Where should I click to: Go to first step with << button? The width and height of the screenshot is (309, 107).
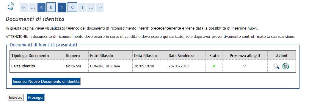(24, 7)
